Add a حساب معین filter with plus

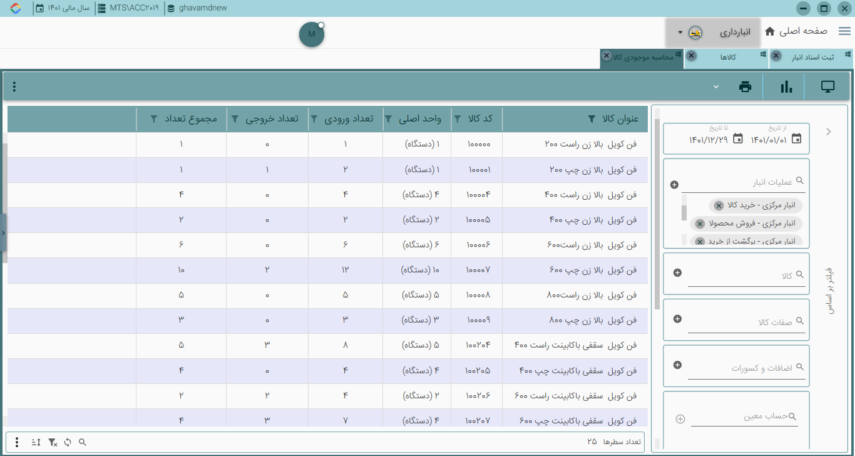680,419
